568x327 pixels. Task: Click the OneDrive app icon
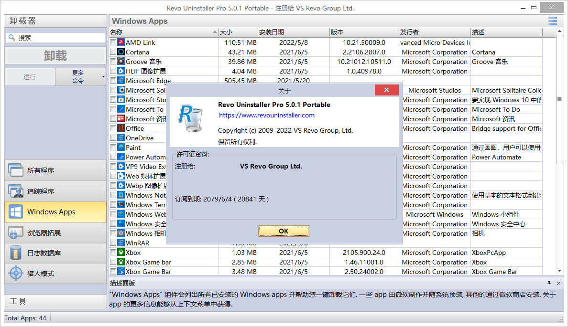coord(121,138)
